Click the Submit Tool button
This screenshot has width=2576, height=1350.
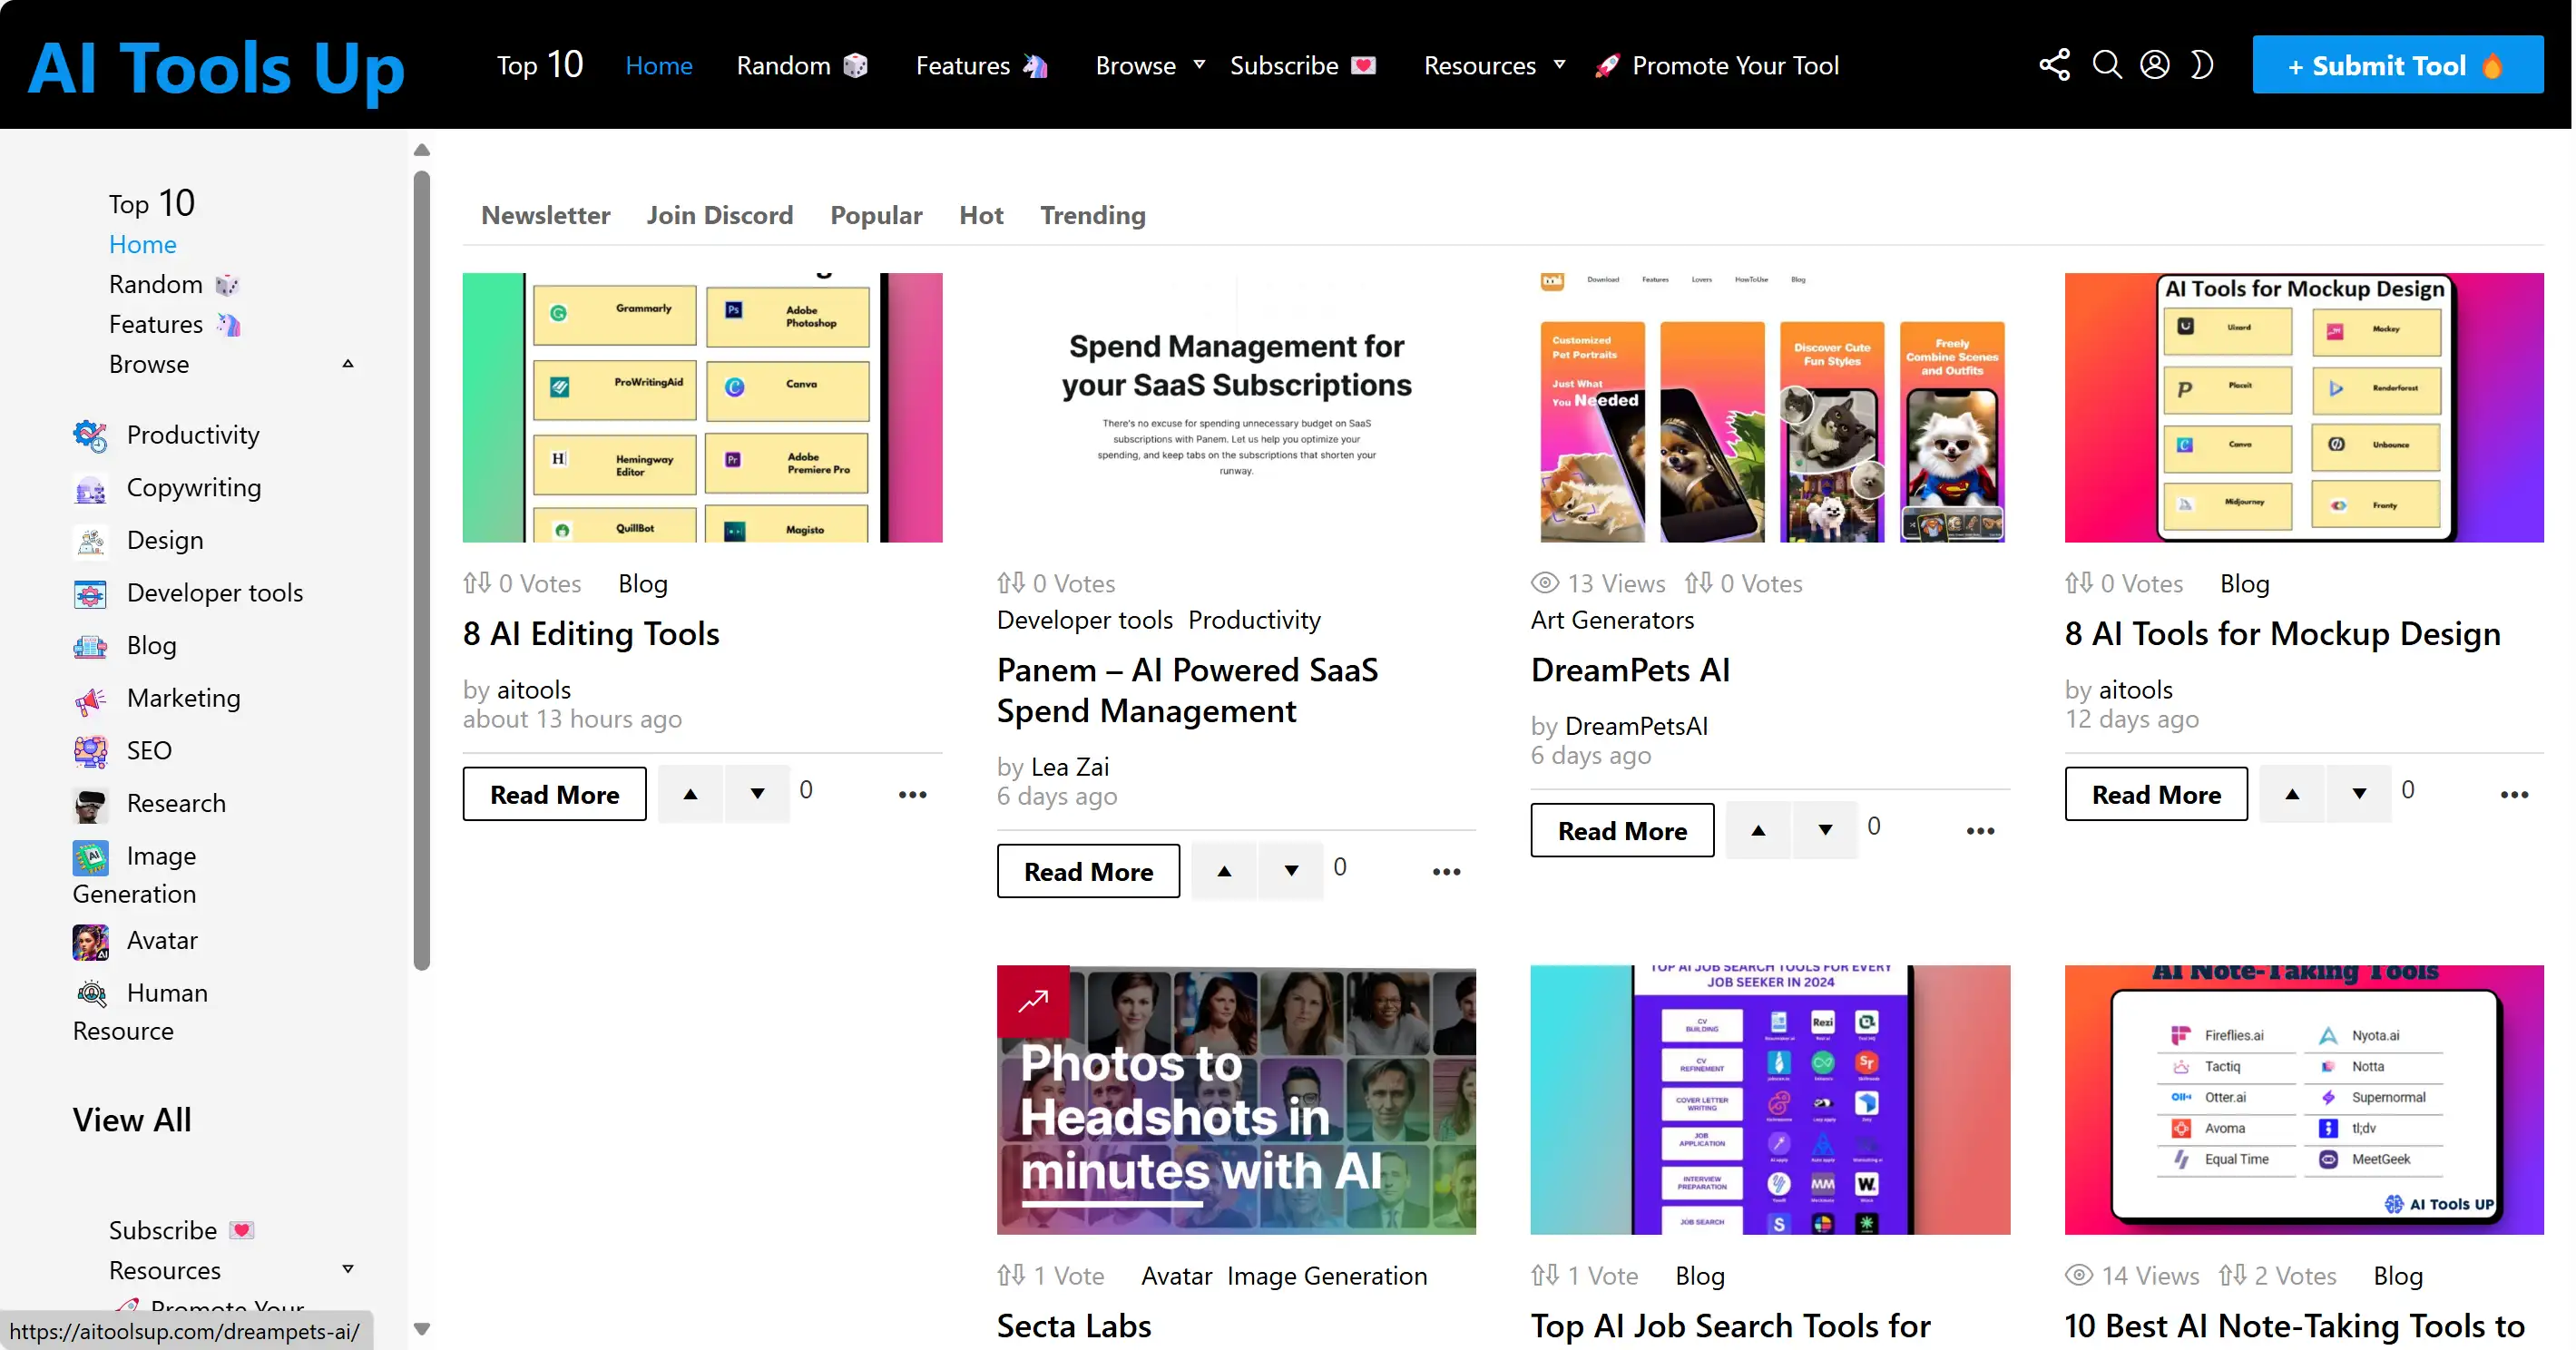[2397, 65]
